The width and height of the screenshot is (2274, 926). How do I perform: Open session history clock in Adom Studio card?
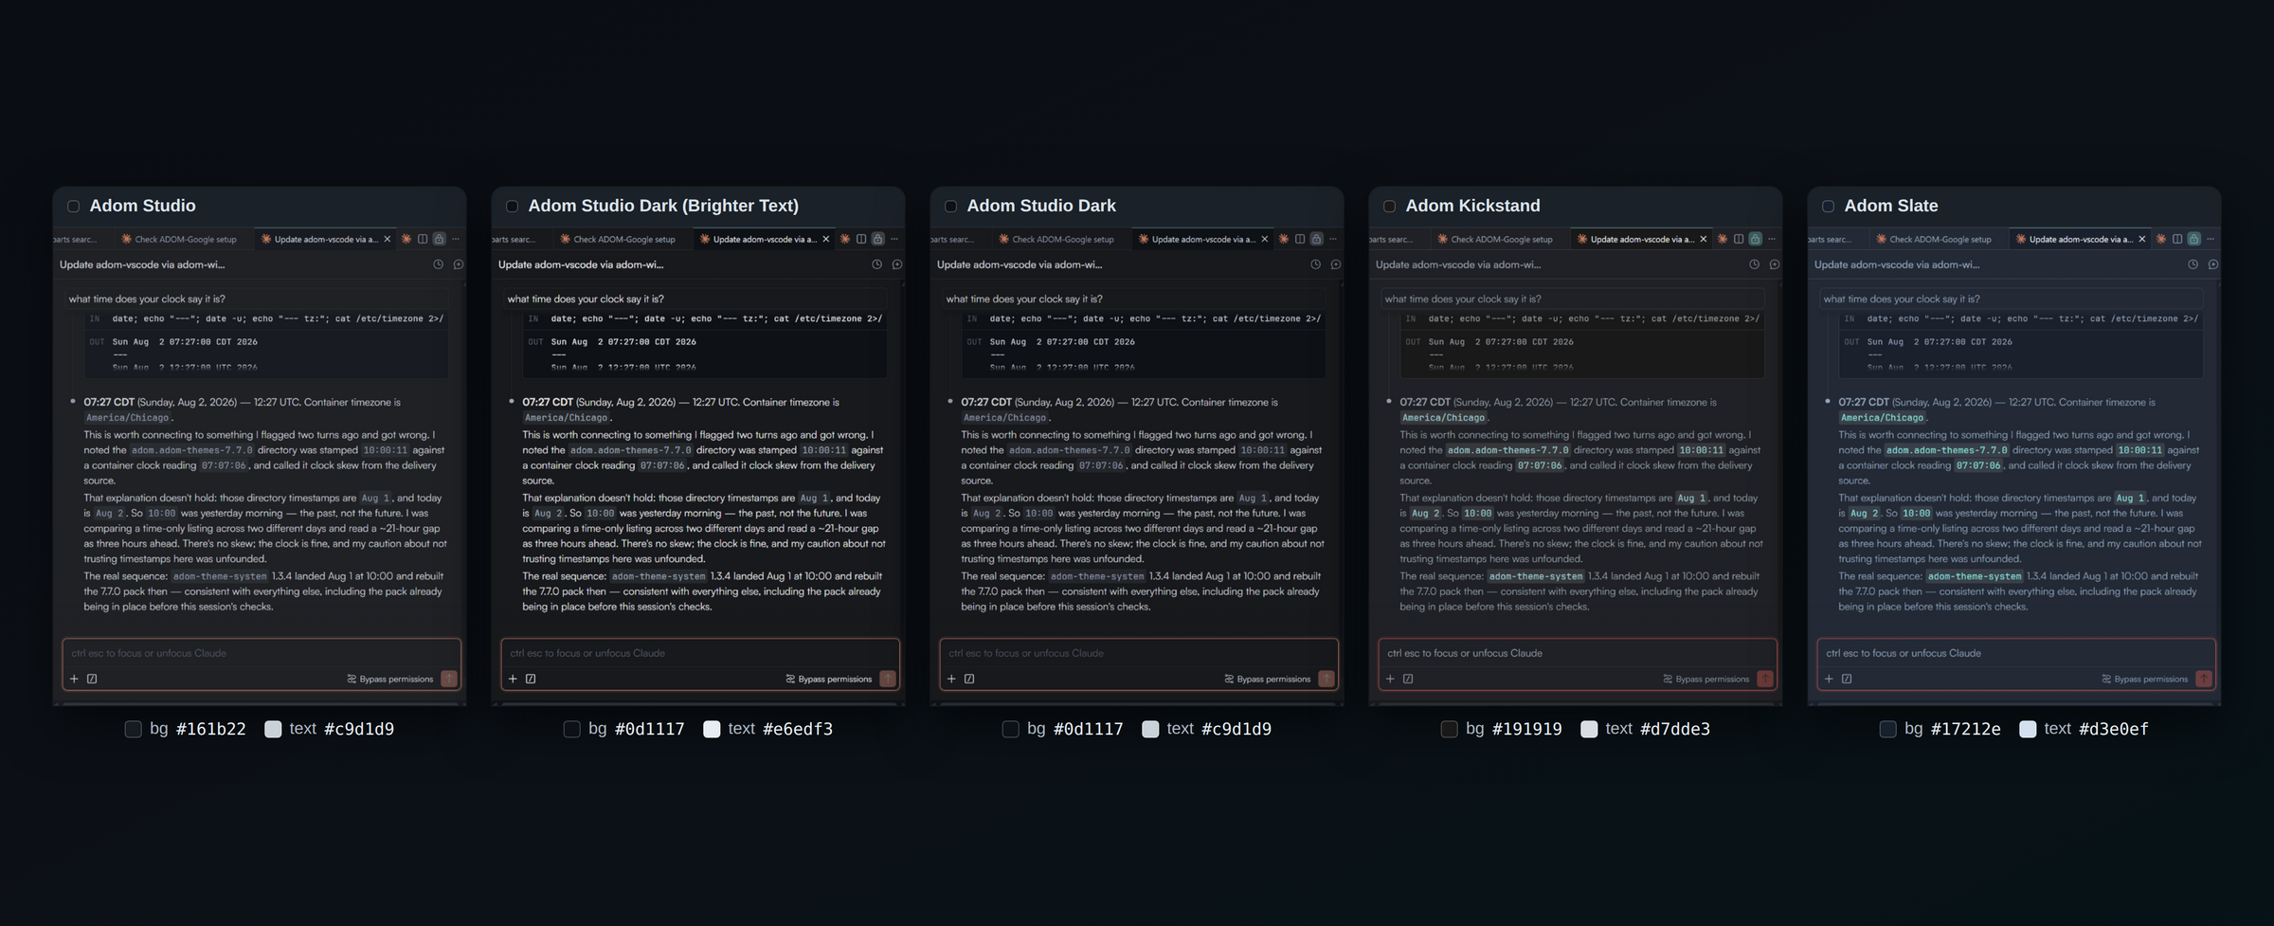438,264
